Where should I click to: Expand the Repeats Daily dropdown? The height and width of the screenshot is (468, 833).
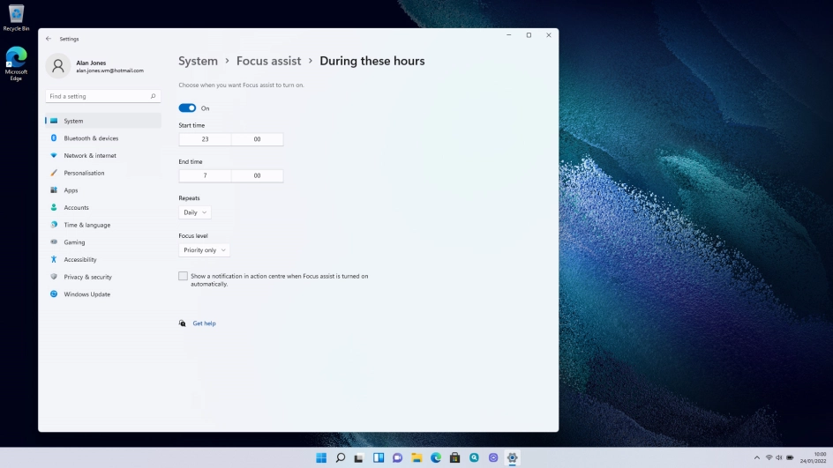(x=195, y=212)
